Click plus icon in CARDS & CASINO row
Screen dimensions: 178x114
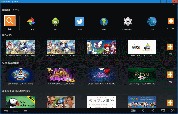tap(170, 74)
